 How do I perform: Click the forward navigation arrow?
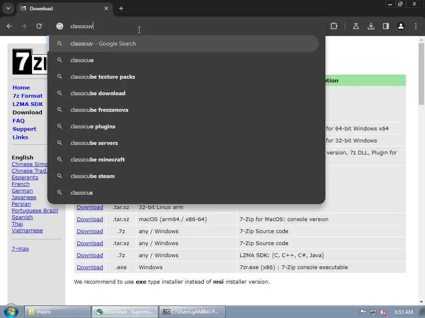click(x=24, y=26)
